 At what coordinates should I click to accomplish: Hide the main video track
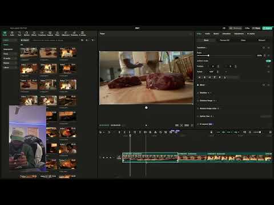point(107,157)
